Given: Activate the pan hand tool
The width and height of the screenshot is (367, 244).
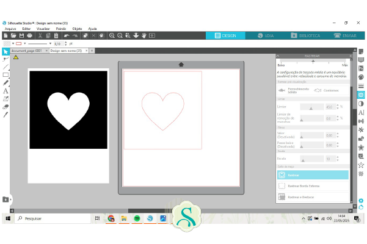Looking at the screenshot, I should tap(144, 35).
